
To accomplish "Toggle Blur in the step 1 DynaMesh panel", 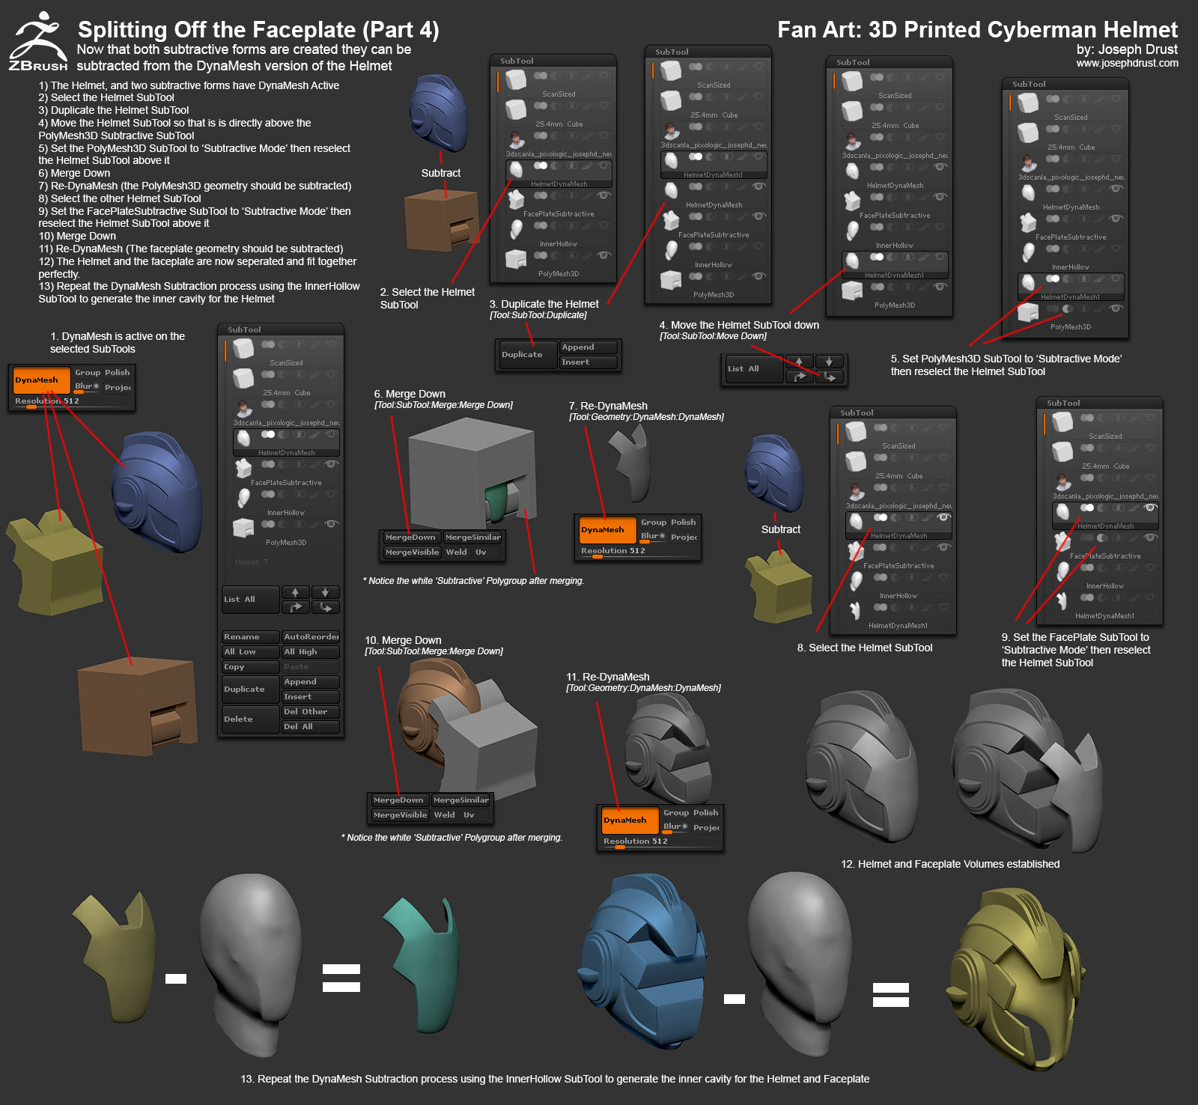I will click(x=87, y=386).
